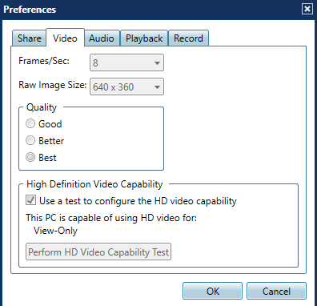This screenshot has width=317, height=306.
Task: Dismiss the dialog with Cancel
Action: click(x=276, y=291)
